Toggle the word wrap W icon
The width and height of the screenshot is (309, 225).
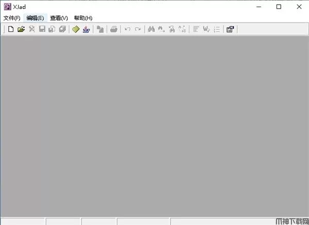tap(207, 29)
